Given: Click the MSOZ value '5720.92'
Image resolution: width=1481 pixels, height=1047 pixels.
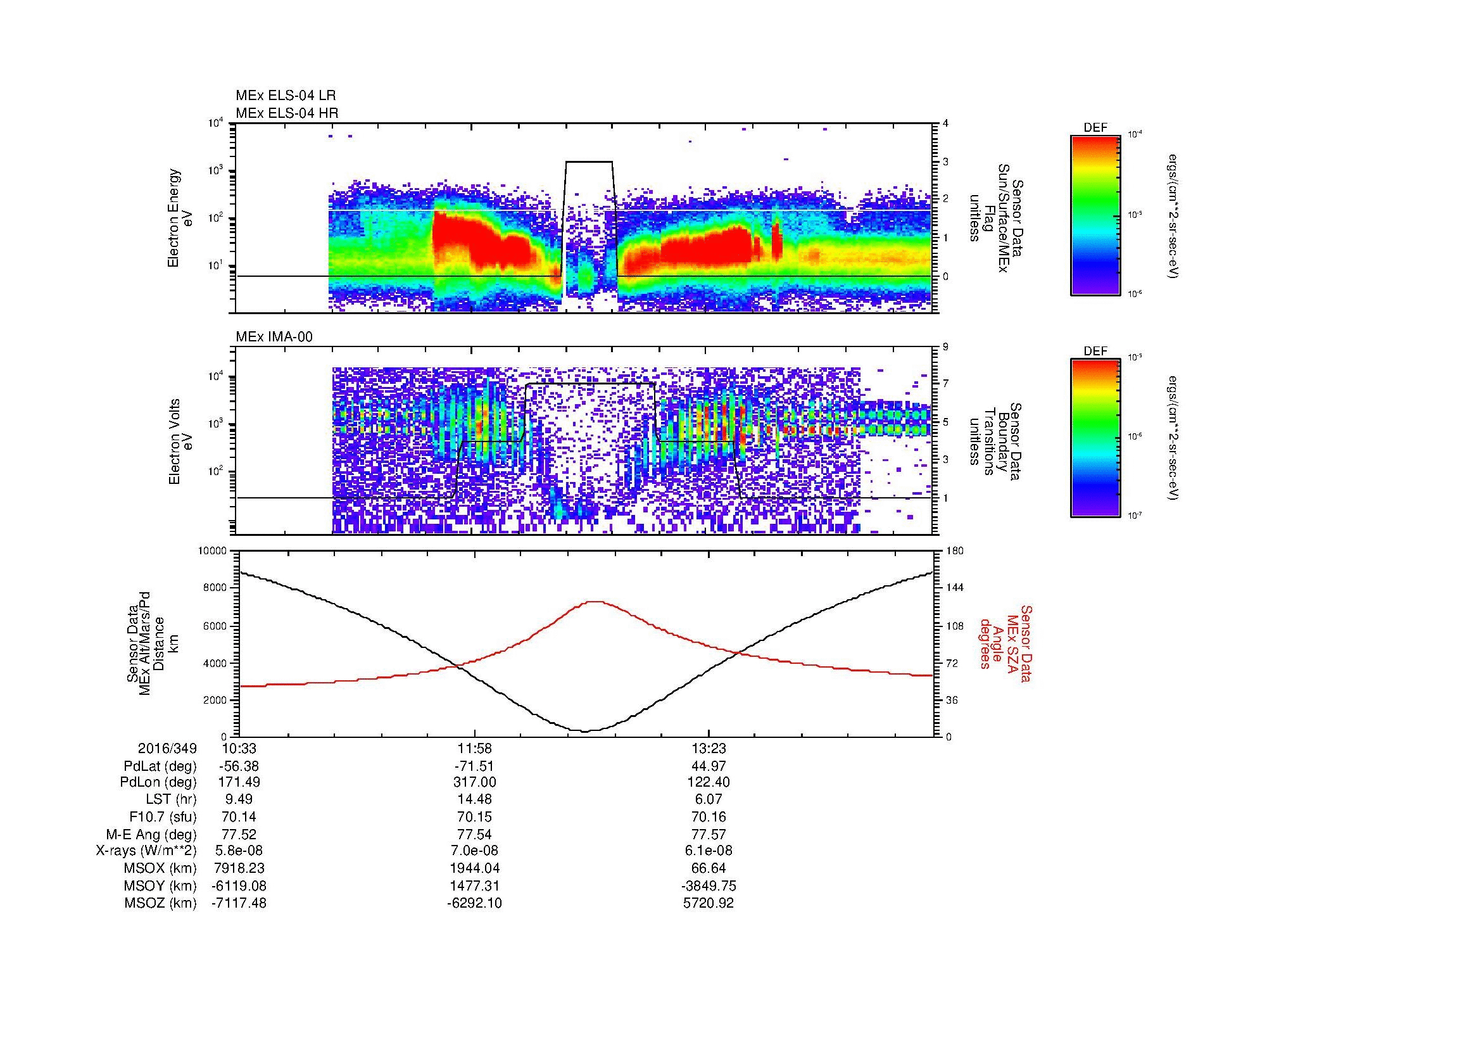Looking at the screenshot, I should point(709,903).
